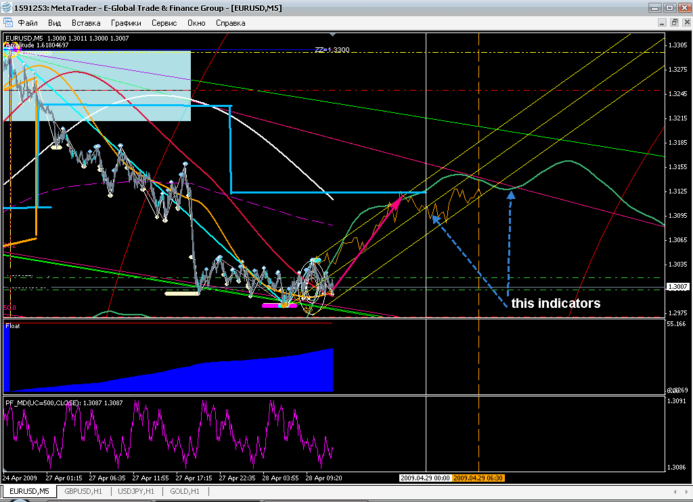Image resolution: width=693 pixels, height=502 pixels.
Task: Click the 1.3086 value on PF_MD scale
Action: [x=676, y=467]
